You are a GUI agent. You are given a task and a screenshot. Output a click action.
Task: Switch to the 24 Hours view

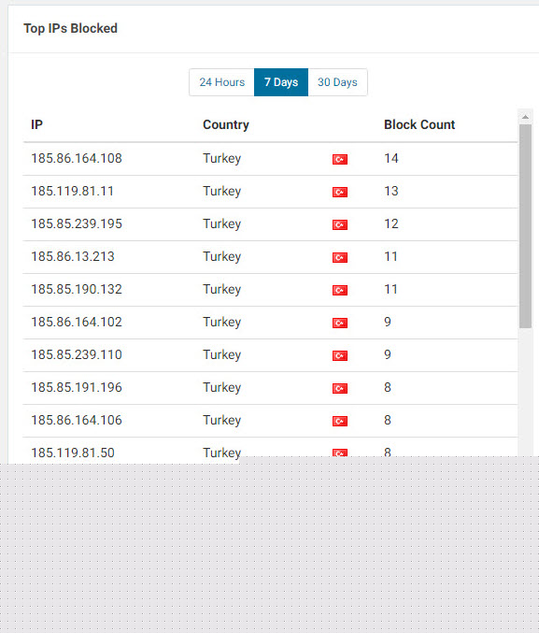pyautogui.click(x=222, y=82)
